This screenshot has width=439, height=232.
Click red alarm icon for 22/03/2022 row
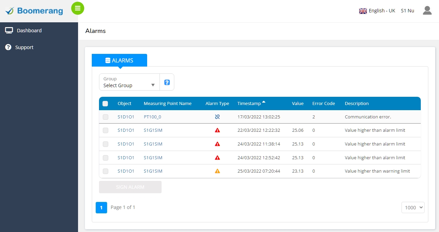point(217,130)
